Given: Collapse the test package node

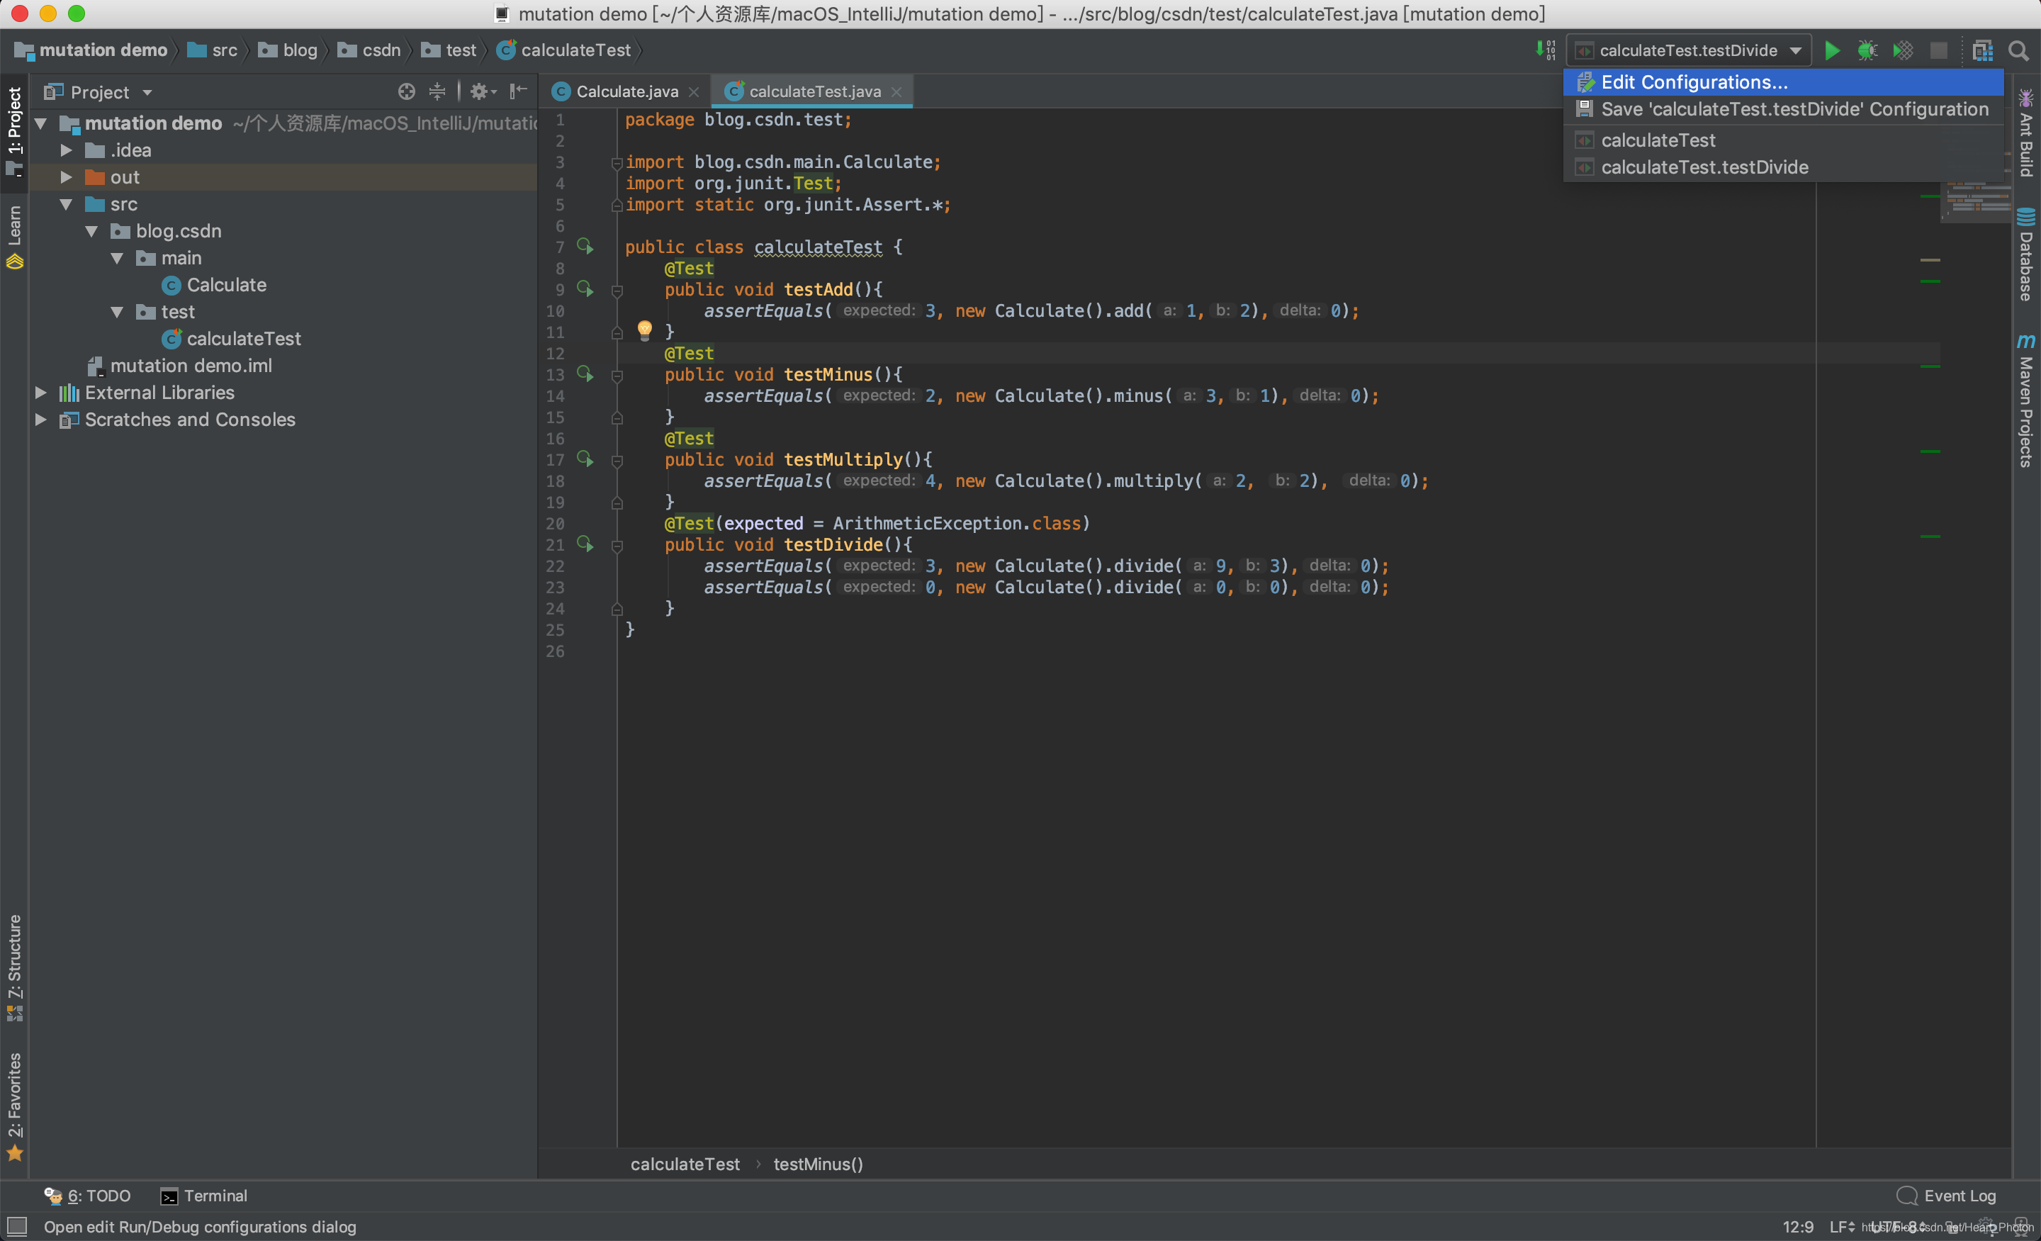Looking at the screenshot, I should [x=118, y=312].
